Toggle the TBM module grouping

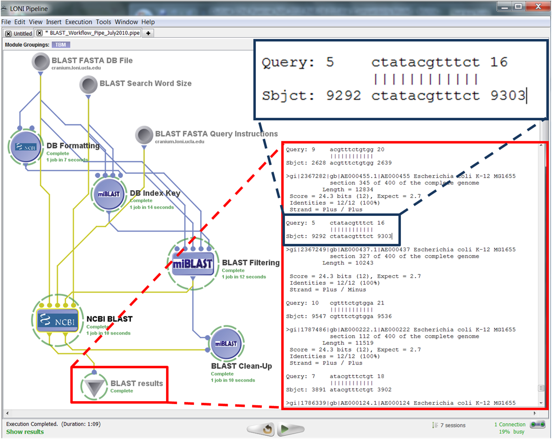click(60, 45)
